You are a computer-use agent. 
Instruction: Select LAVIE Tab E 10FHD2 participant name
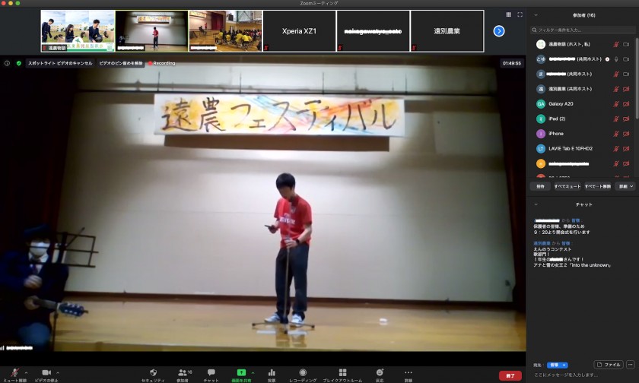pyautogui.click(x=571, y=148)
